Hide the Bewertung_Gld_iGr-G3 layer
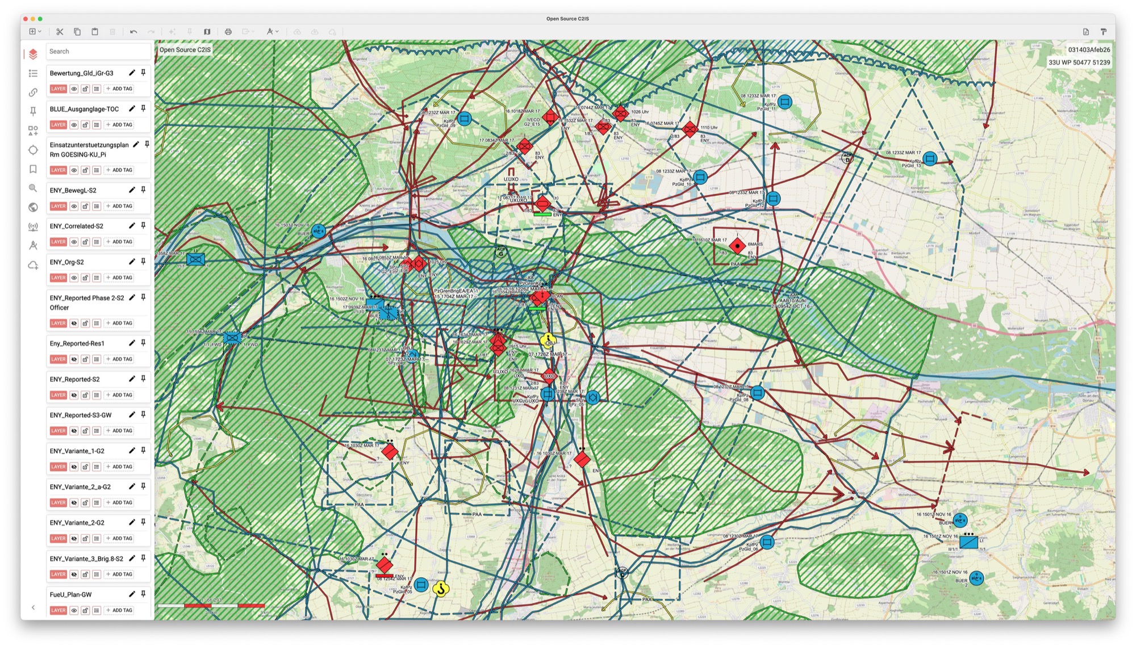This screenshot has width=1136, height=647. coord(74,89)
